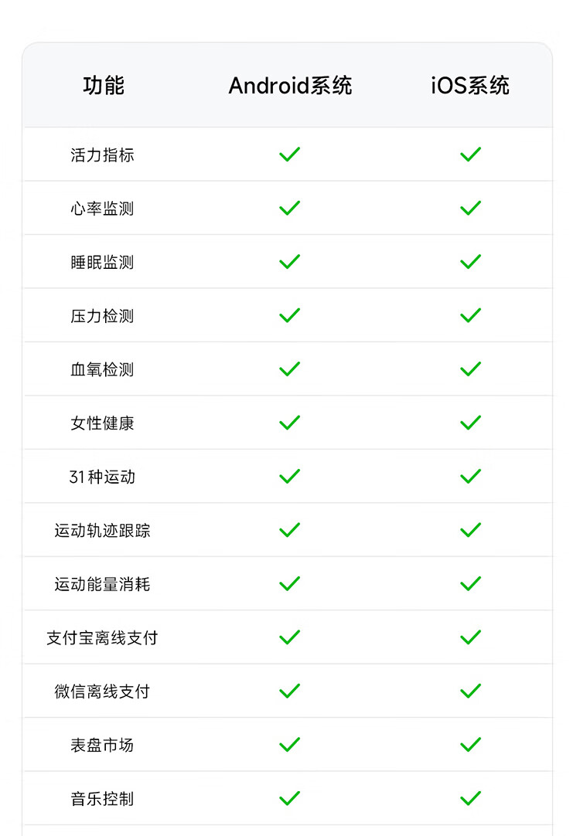Click the Android checkmark for 运动能量消耗
Screen dimensions: 580x836
point(289,583)
